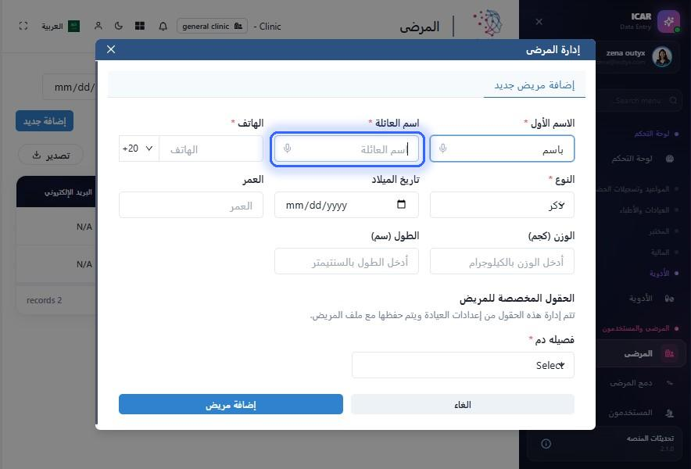Click the إضافة جديد button behind dialog
The width and height of the screenshot is (691, 469).
pyautogui.click(x=45, y=121)
